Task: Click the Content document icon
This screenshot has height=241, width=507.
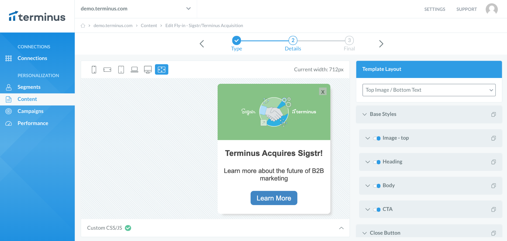Action: click(x=9, y=99)
